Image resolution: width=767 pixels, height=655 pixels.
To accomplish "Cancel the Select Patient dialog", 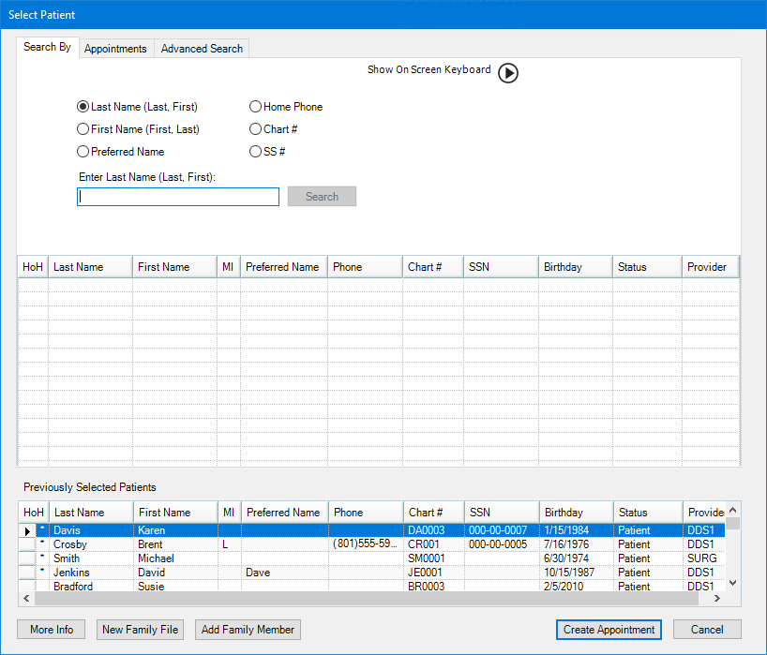I will [x=706, y=629].
